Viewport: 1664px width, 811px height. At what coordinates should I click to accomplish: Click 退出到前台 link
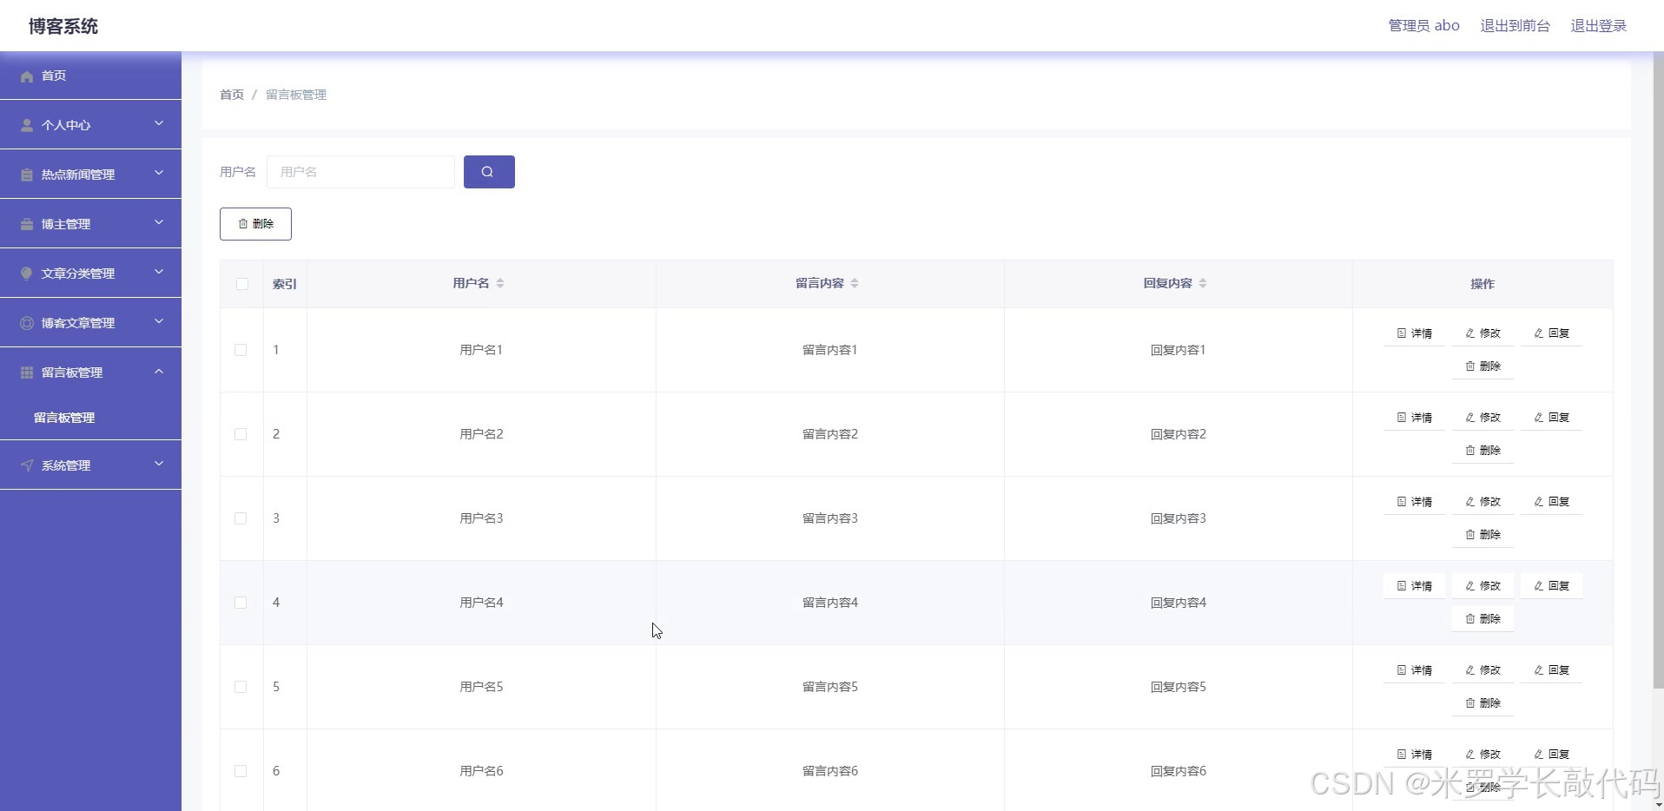pyautogui.click(x=1515, y=26)
